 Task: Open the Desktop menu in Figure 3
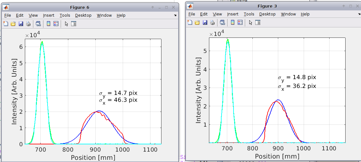267,14
